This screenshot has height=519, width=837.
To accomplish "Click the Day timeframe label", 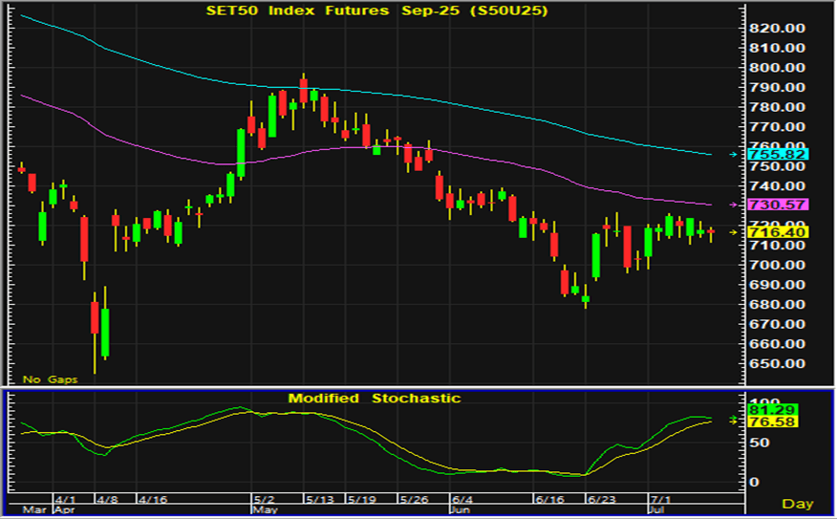I will [797, 503].
